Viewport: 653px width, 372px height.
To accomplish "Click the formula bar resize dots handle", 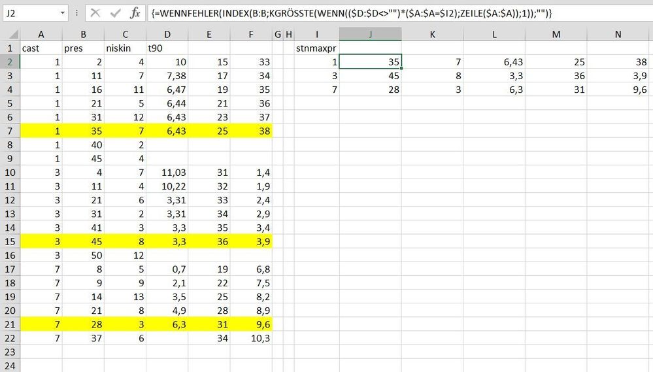I will (x=76, y=13).
